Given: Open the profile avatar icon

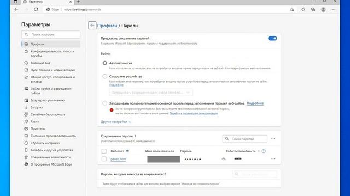Looking at the screenshot, I should pyautogui.click(x=323, y=9).
